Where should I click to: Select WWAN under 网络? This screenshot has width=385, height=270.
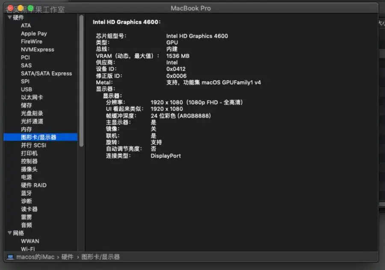[30, 241]
